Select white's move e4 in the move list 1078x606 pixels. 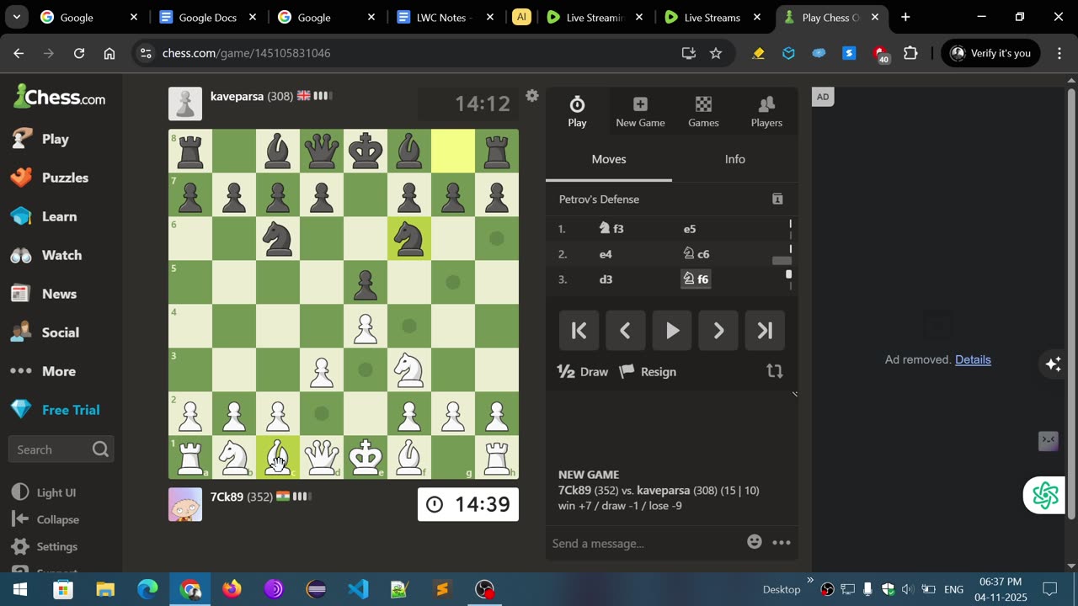[606, 253]
